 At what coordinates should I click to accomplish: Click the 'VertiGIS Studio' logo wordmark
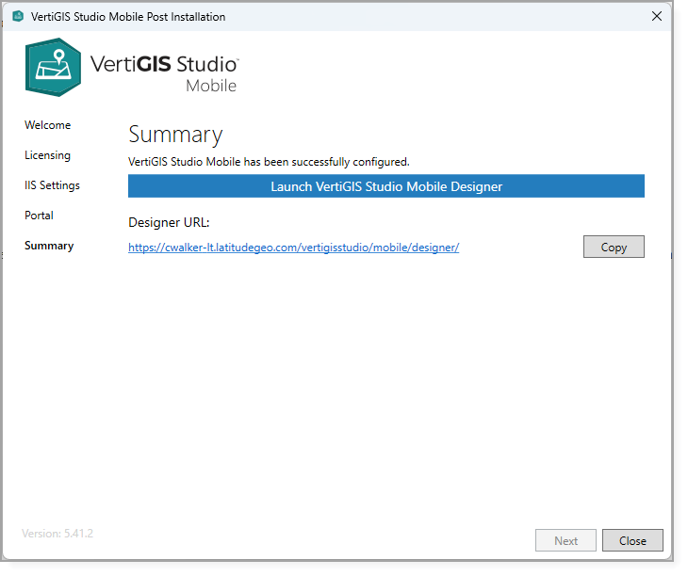pyautogui.click(x=164, y=64)
